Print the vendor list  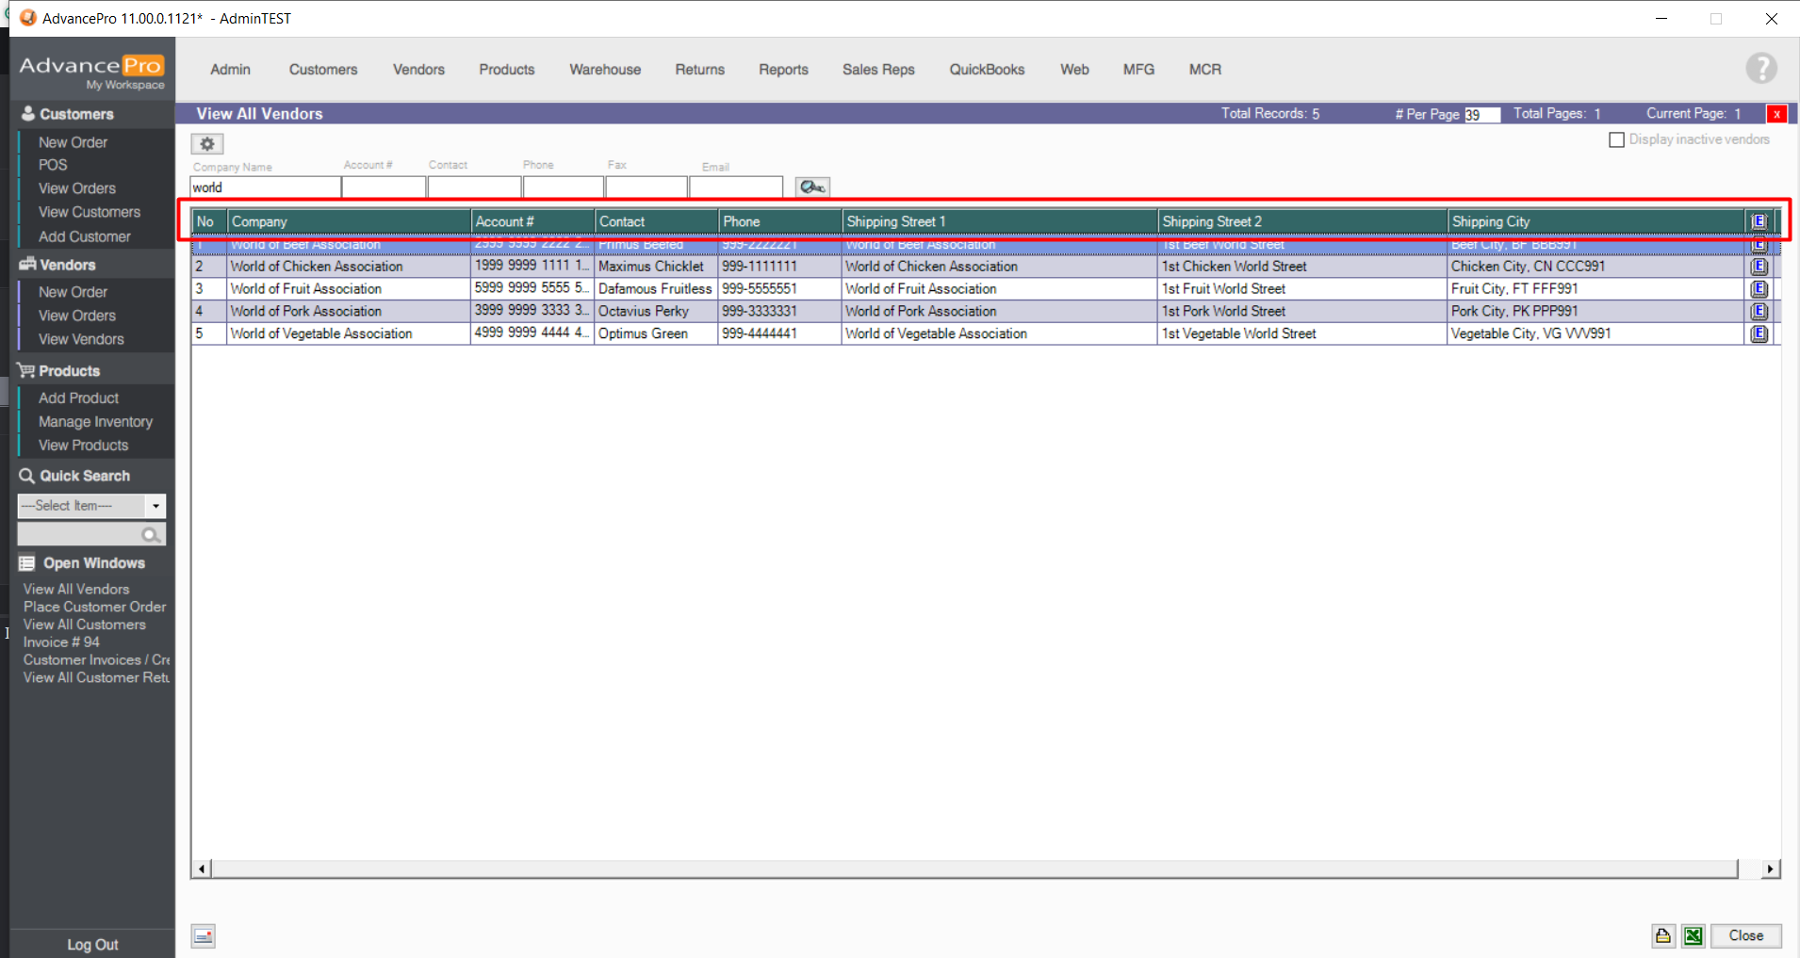(x=1662, y=935)
